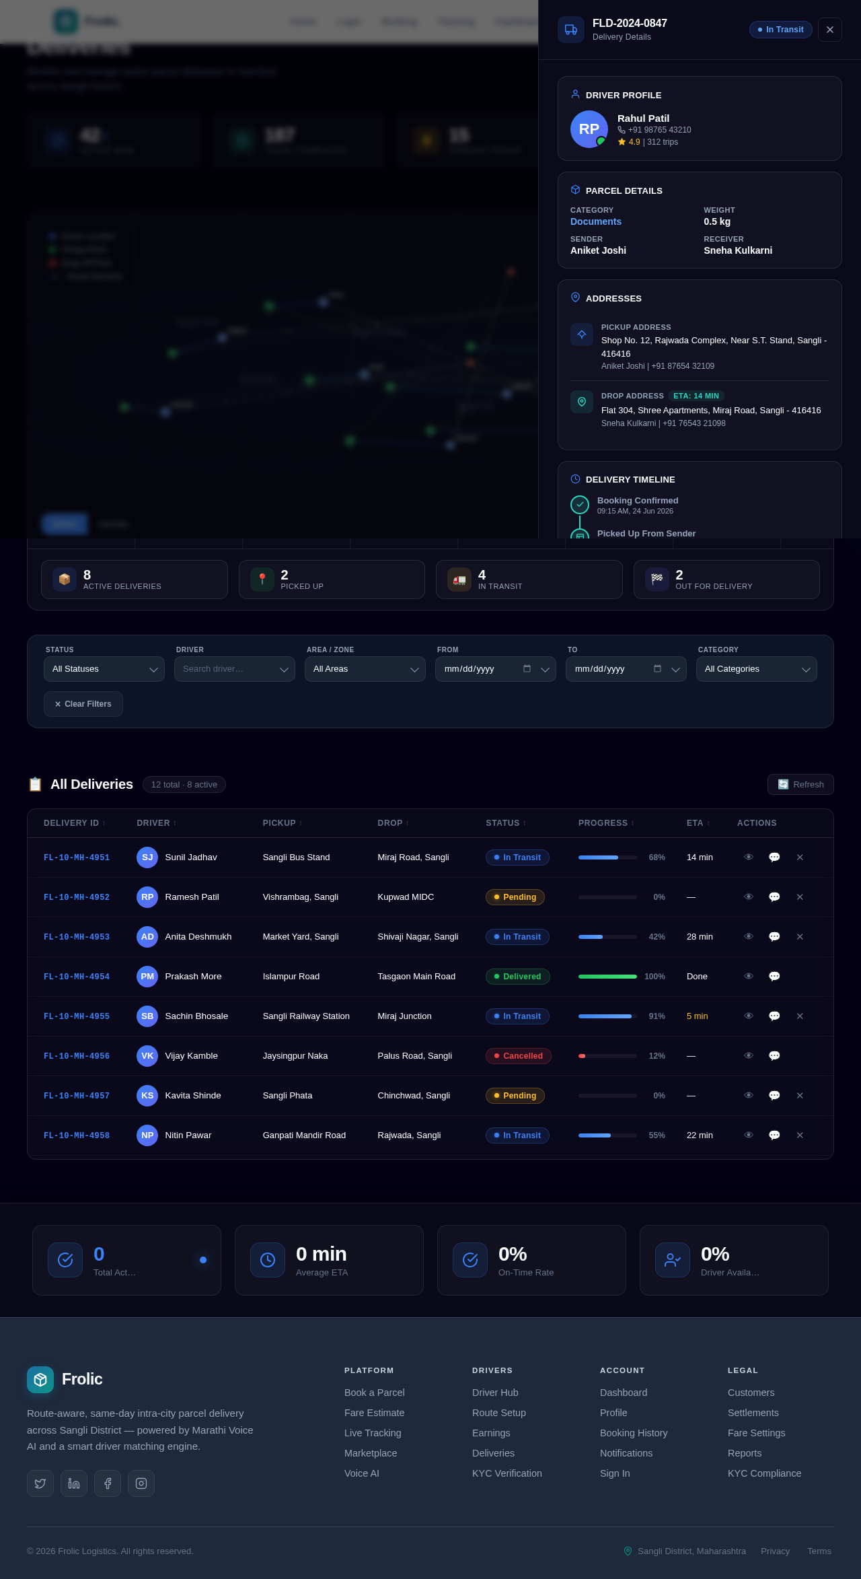Click the pickup address icon
The height and width of the screenshot is (1579, 861).
(582, 335)
